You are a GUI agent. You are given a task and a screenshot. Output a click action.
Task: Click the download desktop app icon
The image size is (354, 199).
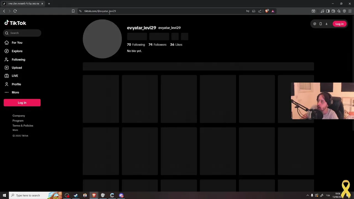click(326, 24)
